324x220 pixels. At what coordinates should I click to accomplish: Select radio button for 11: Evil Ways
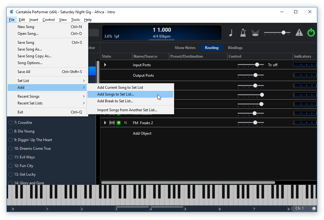click(10, 157)
